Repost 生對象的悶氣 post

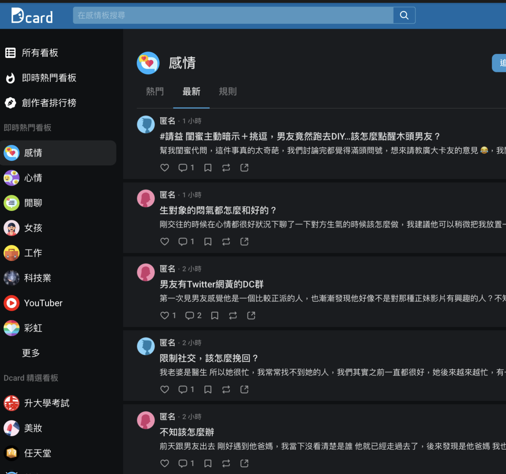coord(226,242)
